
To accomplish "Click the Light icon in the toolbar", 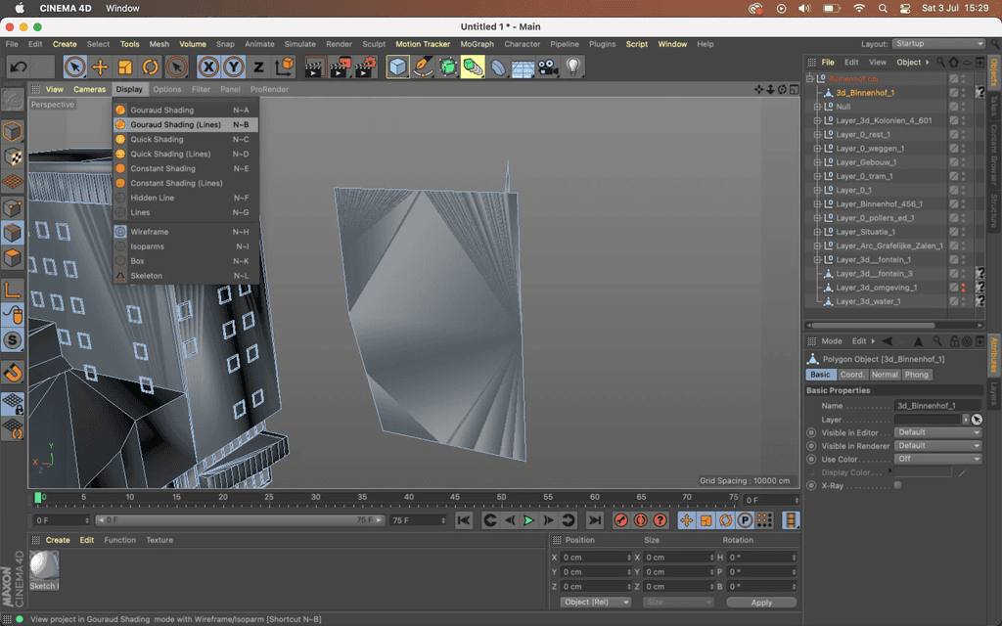I will pos(573,67).
